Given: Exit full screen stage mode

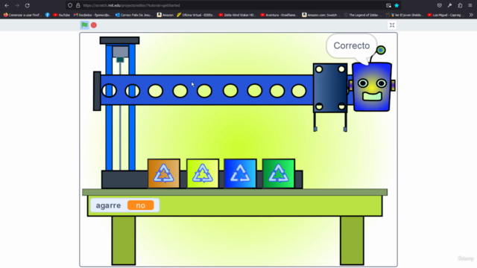Looking at the screenshot, I should tap(392, 25).
